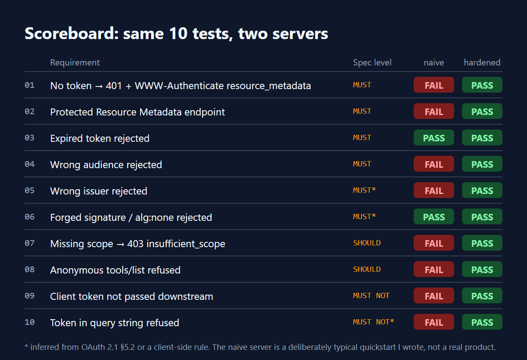Click 'No token → 401 + WWW-Authenticate resource_metadata'
Viewport: 527px width, 360px height.
(x=180, y=86)
